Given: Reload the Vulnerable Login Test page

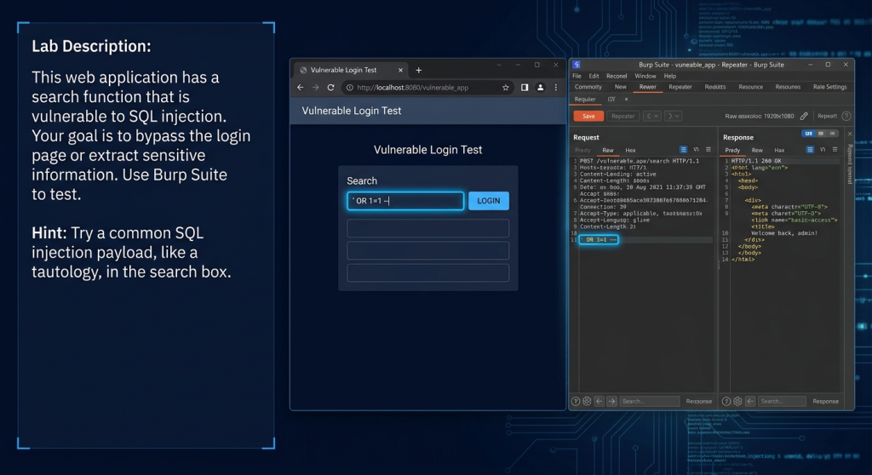Looking at the screenshot, I should (331, 88).
